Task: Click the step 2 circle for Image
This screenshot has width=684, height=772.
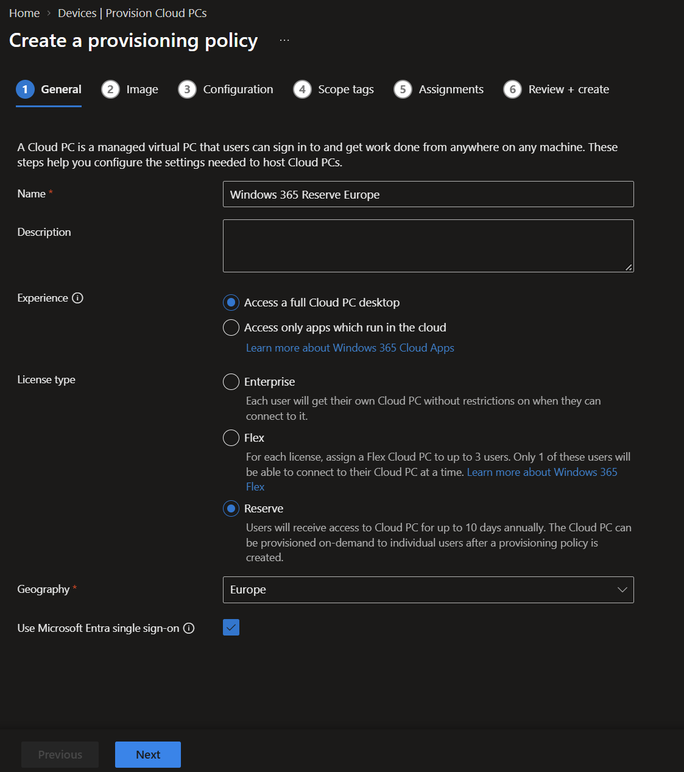Action: 110,90
